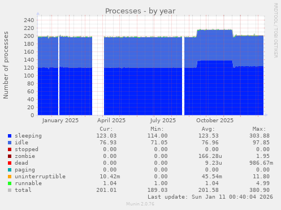
Task: Click the 'Processes - by year' title
Action: (140, 11)
